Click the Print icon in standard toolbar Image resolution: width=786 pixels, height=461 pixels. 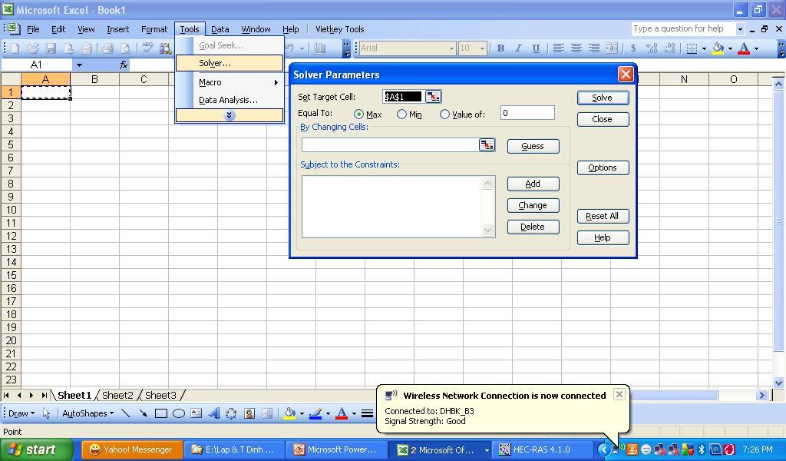click(107, 48)
